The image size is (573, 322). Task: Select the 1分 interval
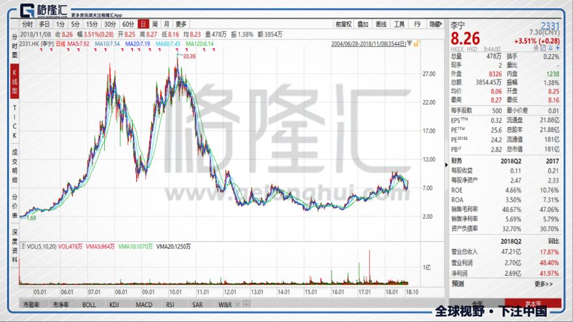(61, 24)
